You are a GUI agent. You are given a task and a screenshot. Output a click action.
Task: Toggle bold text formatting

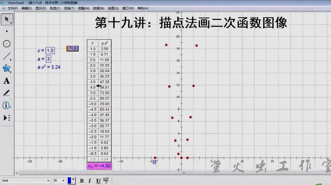coord(81,181)
